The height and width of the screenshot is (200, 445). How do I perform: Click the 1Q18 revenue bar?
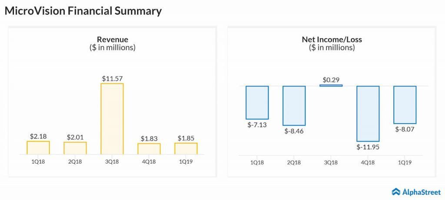point(38,148)
